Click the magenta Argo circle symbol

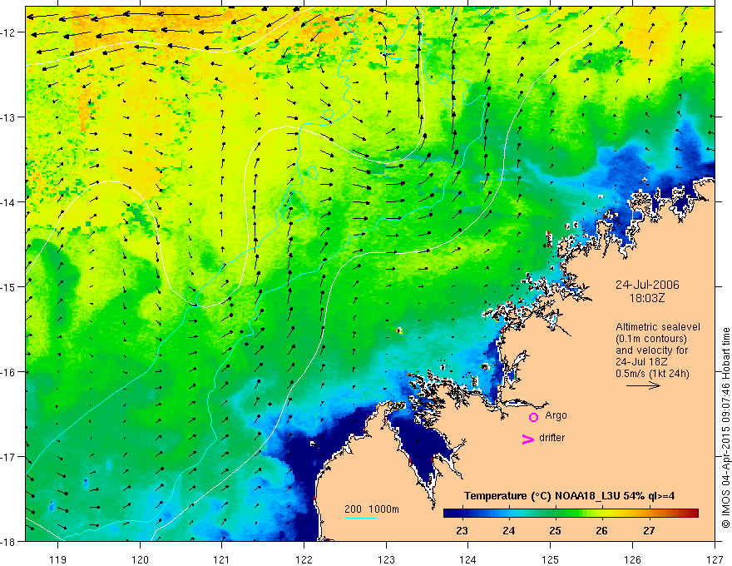[533, 417]
